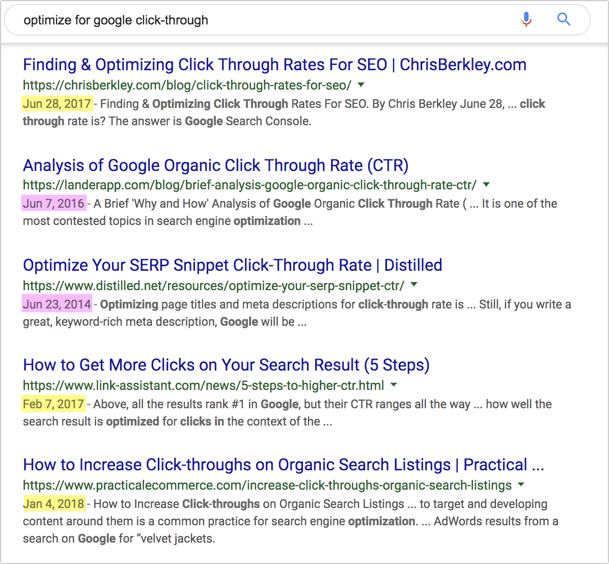Expand dropdown arrow next to chrisberkley.com URL
This screenshot has width=609, height=564.
tap(361, 84)
